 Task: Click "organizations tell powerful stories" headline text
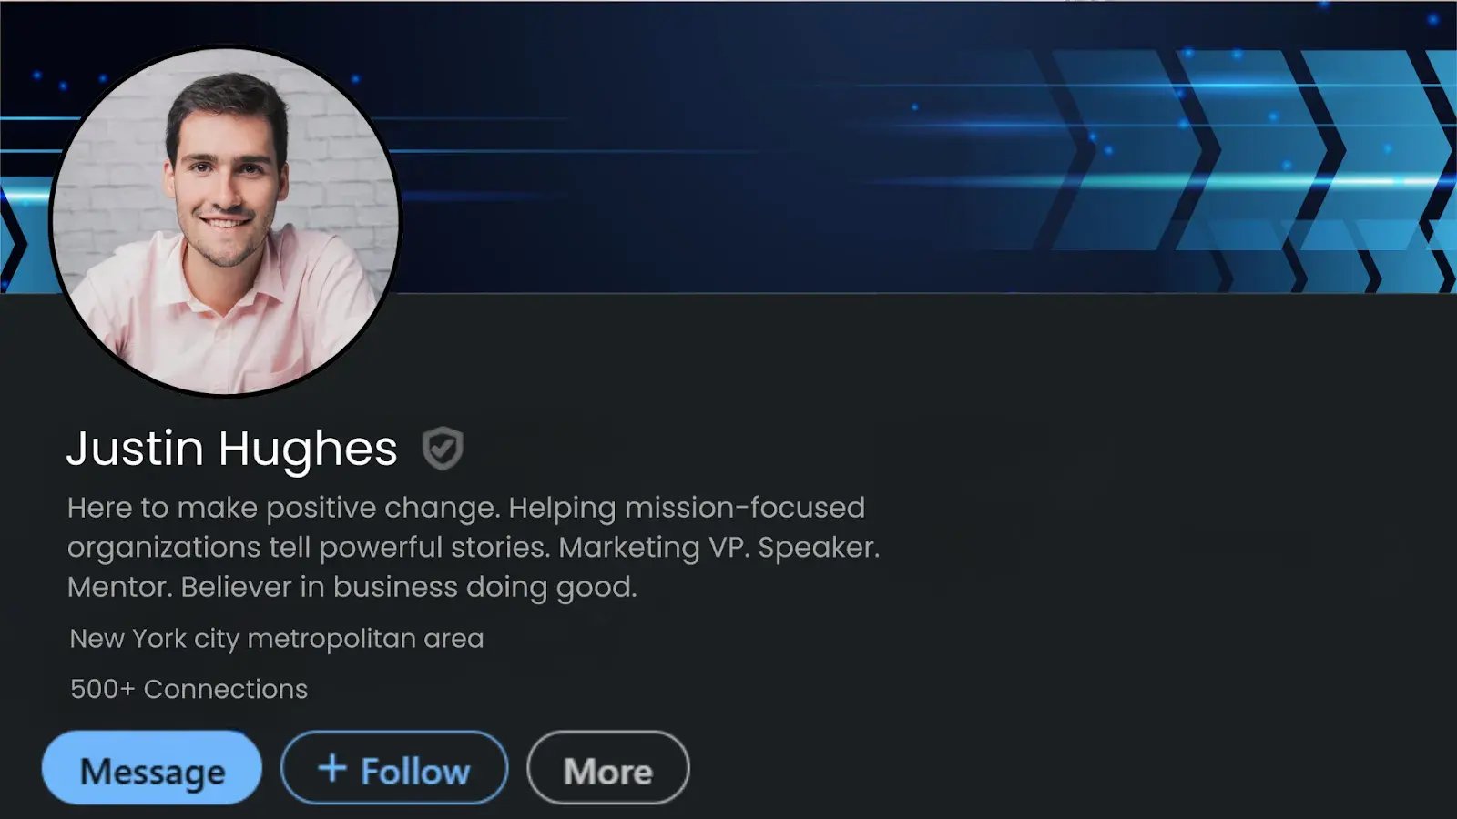tap(308, 548)
